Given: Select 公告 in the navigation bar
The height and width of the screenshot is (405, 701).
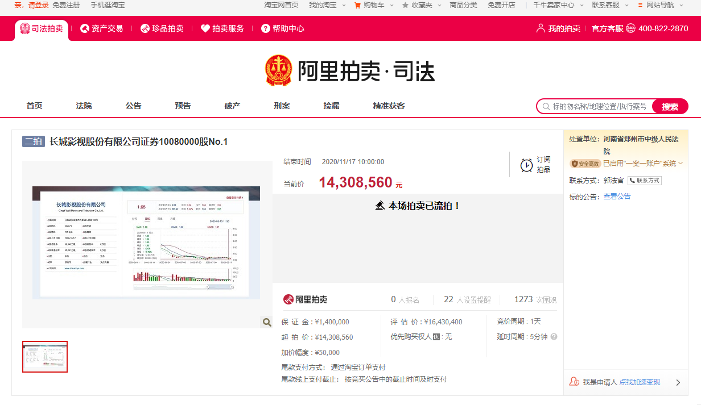Looking at the screenshot, I should coord(133,106).
